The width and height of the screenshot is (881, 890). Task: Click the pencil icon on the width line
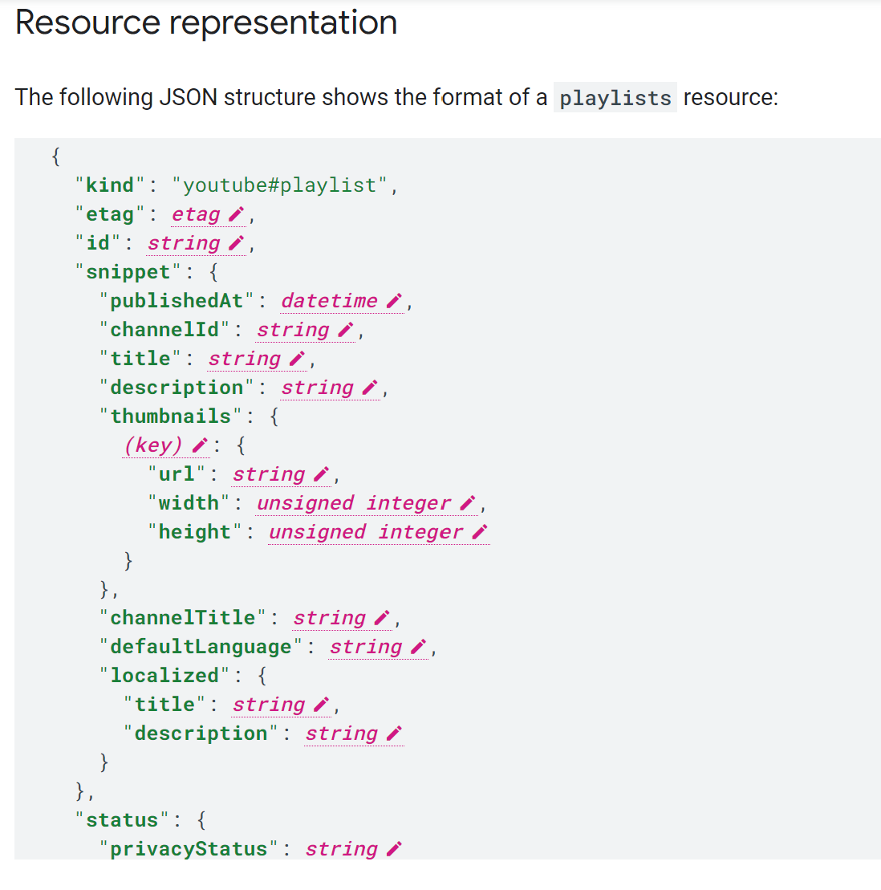point(467,503)
